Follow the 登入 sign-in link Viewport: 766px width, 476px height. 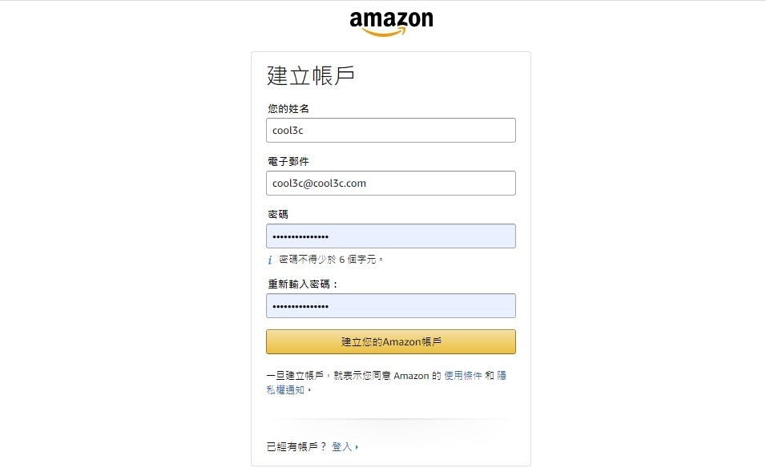click(x=341, y=447)
